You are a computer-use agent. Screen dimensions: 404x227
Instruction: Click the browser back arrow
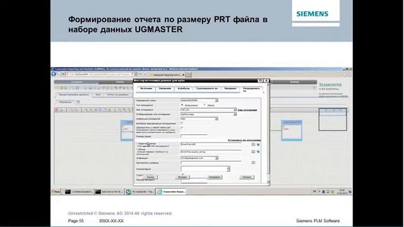click(x=54, y=74)
